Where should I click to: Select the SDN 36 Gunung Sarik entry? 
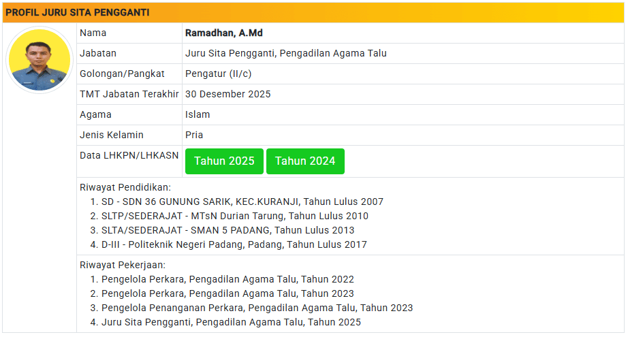242,202
